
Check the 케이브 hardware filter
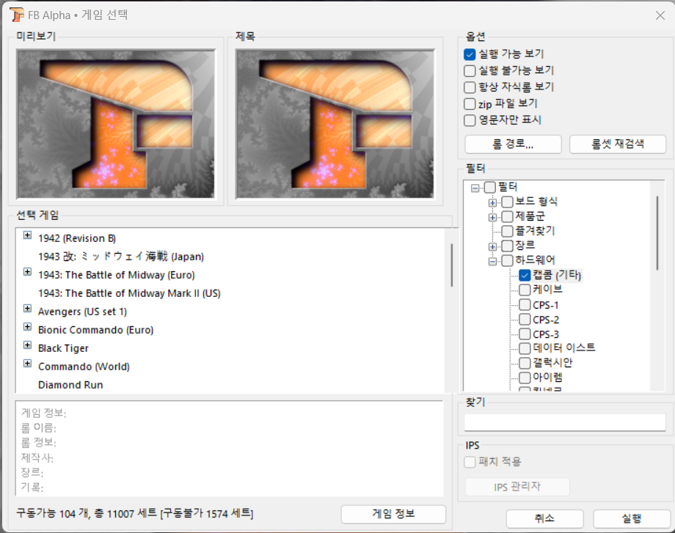click(x=525, y=290)
